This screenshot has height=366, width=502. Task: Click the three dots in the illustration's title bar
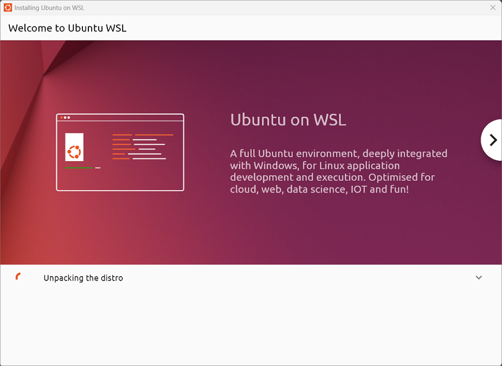pos(65,117)
